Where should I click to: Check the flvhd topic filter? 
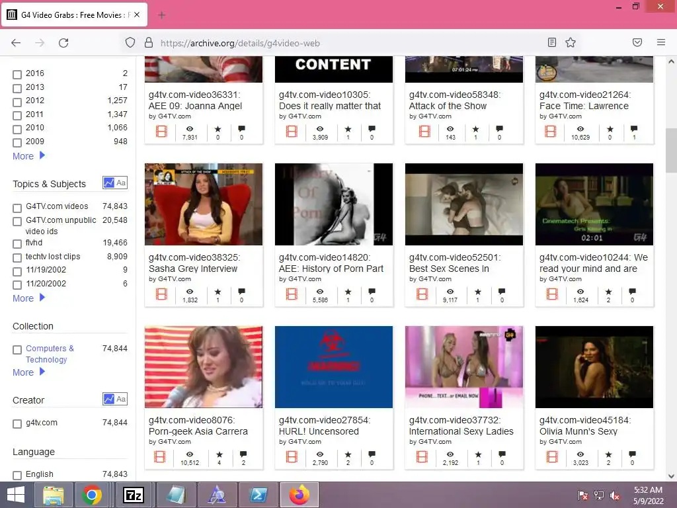pyautogui.click(x=17, y=243)
